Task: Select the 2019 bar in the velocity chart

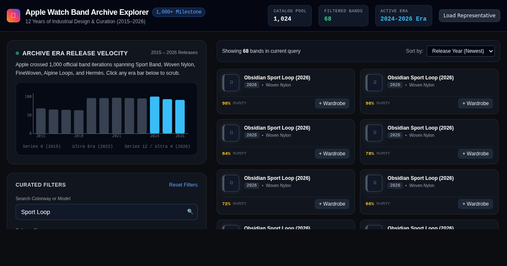Action: point(91,116)
